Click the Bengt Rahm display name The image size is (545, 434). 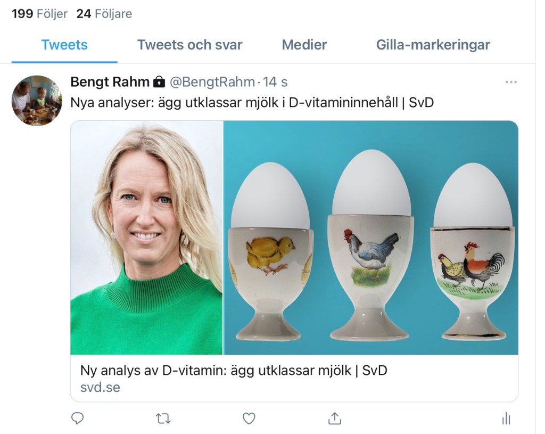click(110, 82)
